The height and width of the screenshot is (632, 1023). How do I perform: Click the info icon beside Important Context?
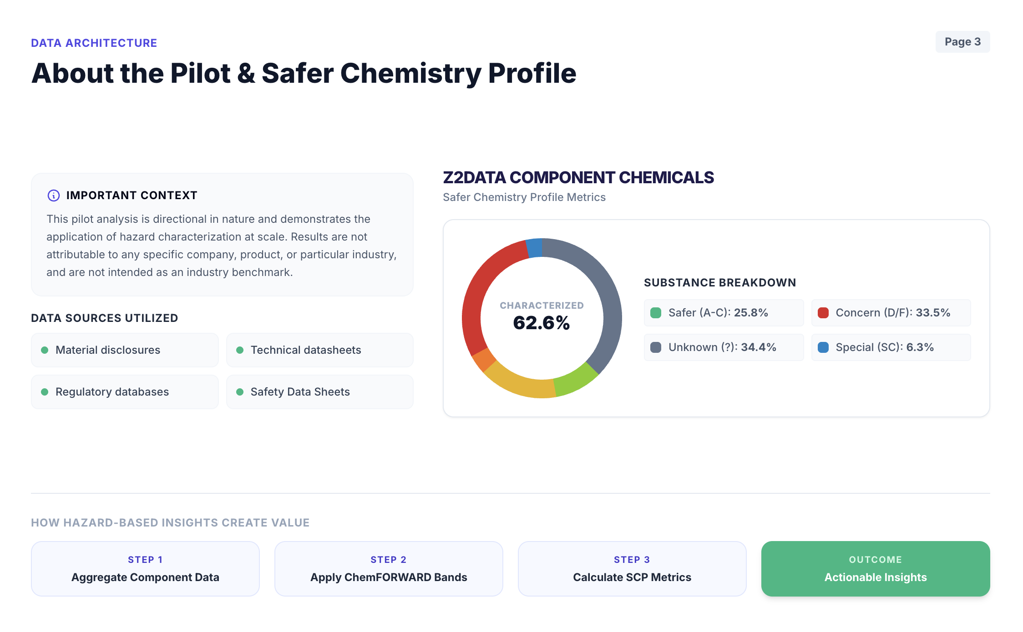pos(54,196)
